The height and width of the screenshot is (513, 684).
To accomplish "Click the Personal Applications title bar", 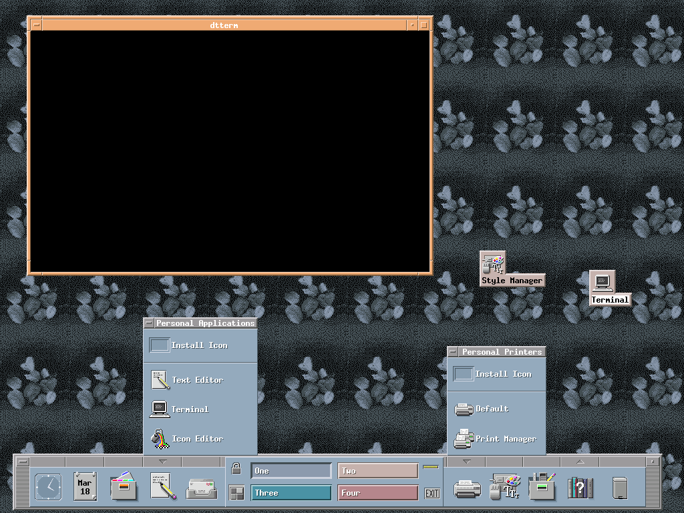I will tap(205, 323).
